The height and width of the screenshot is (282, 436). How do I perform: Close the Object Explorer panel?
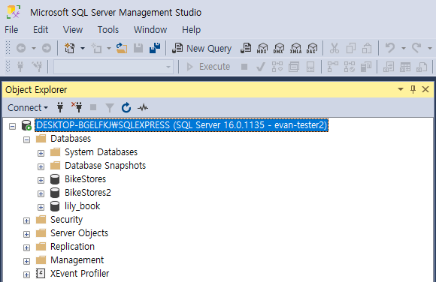pos(425,89)
